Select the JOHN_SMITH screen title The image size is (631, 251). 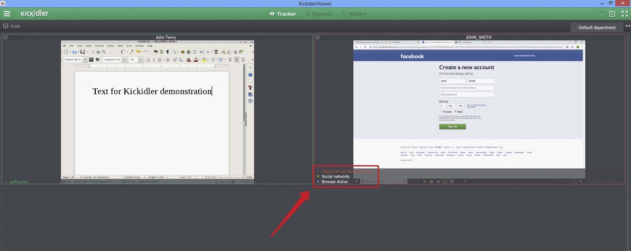[479, 37]
